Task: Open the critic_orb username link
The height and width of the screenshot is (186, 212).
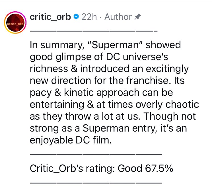Action: click(50, 17)
